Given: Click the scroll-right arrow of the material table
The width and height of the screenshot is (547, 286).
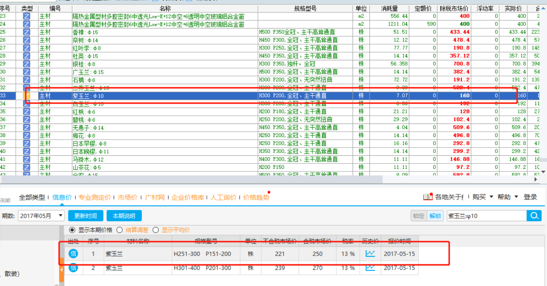Looking at the screenshot, I should (x=536, y=180).
